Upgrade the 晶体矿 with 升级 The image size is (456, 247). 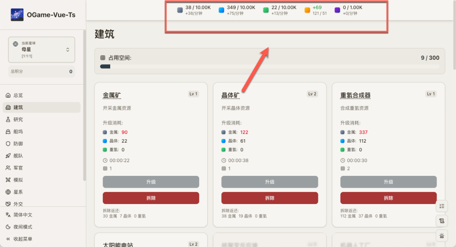point(269,182)
